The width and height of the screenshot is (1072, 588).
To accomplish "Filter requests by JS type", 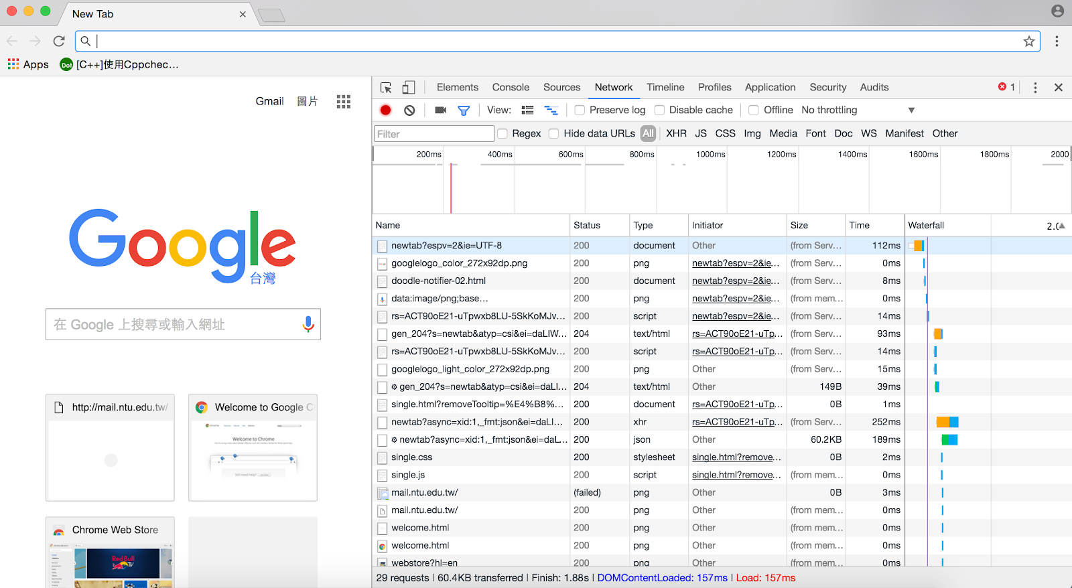I will click(701, 134).
